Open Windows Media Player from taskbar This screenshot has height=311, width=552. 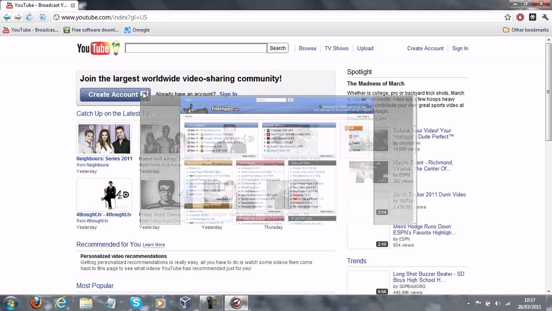(x=160, y=302)
